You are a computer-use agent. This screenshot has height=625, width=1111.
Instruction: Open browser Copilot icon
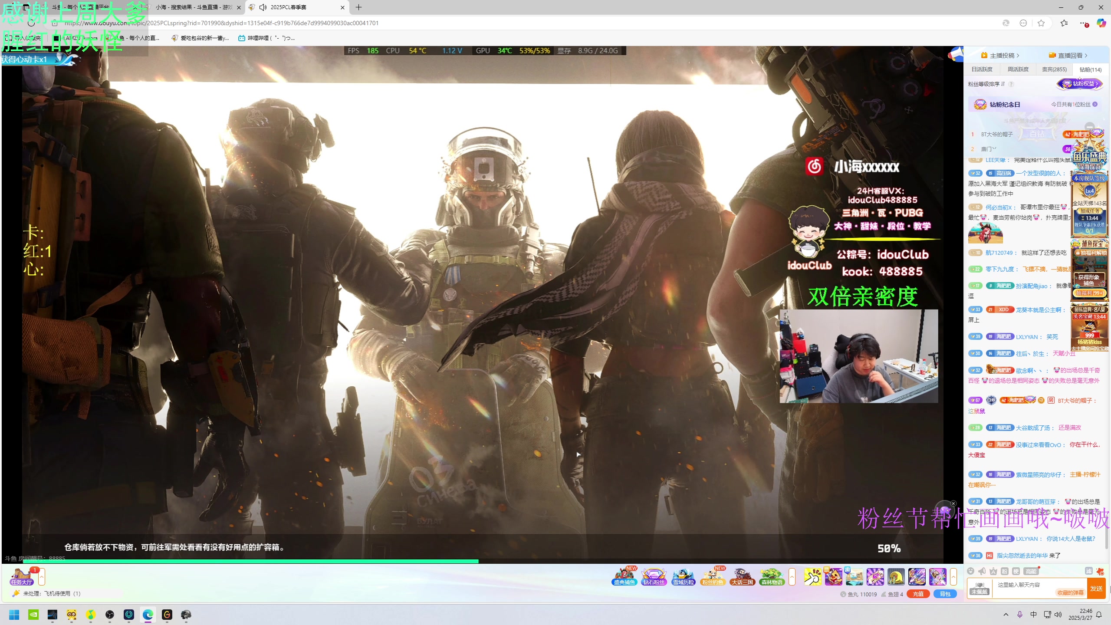(x=1101, y=23)
